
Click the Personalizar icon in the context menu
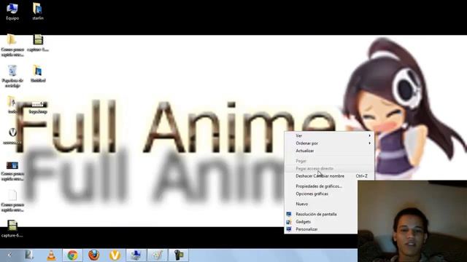[x=289, y=229]
